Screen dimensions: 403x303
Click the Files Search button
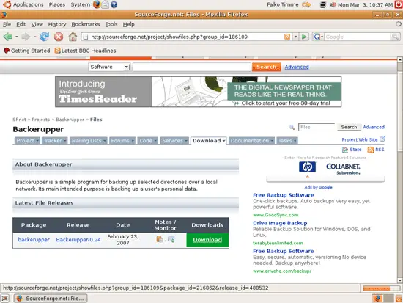[x=349, y=127]
